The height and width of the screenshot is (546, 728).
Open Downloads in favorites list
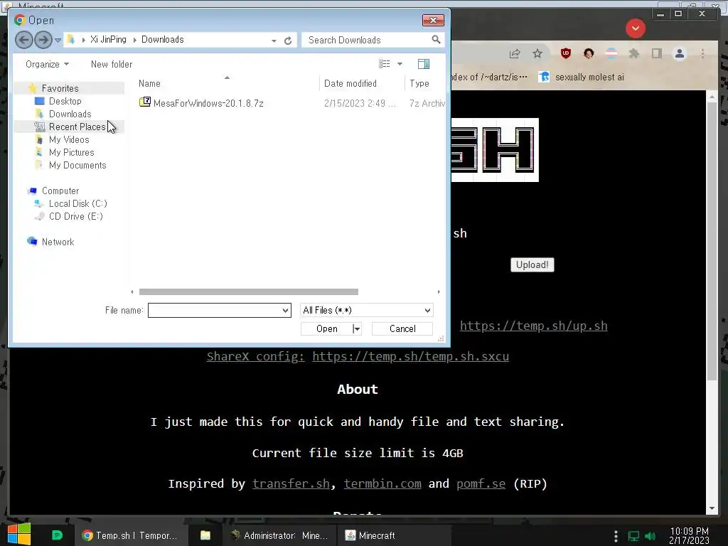click(70, 114)
